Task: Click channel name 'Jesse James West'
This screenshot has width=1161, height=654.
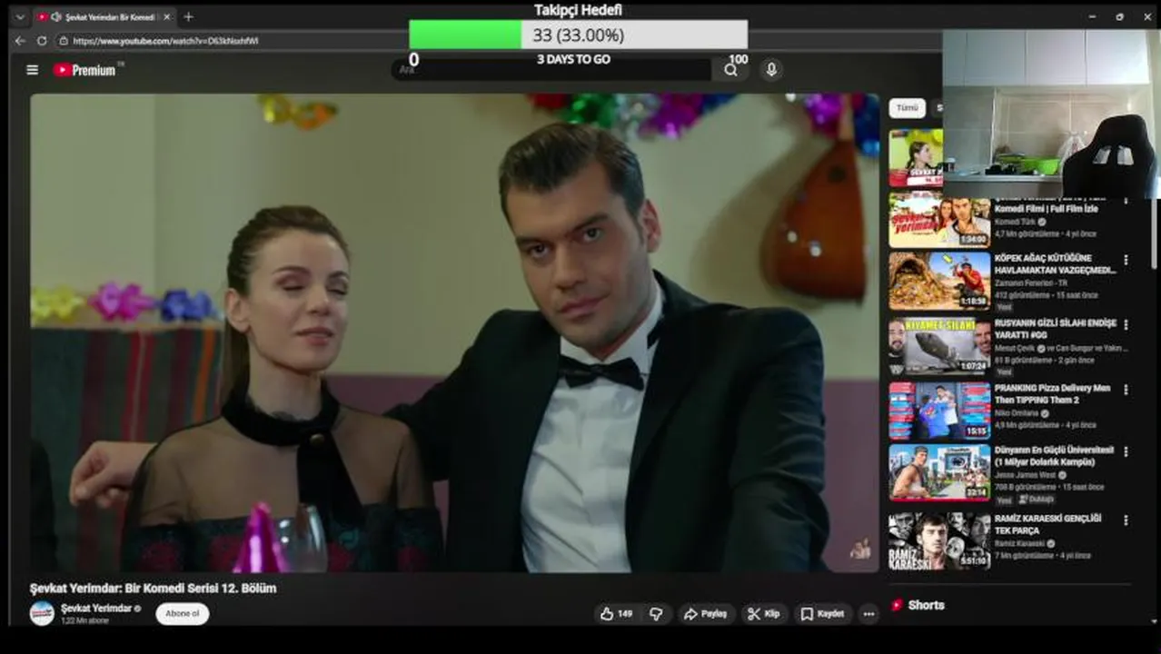Action: [x=1025, y=474]
